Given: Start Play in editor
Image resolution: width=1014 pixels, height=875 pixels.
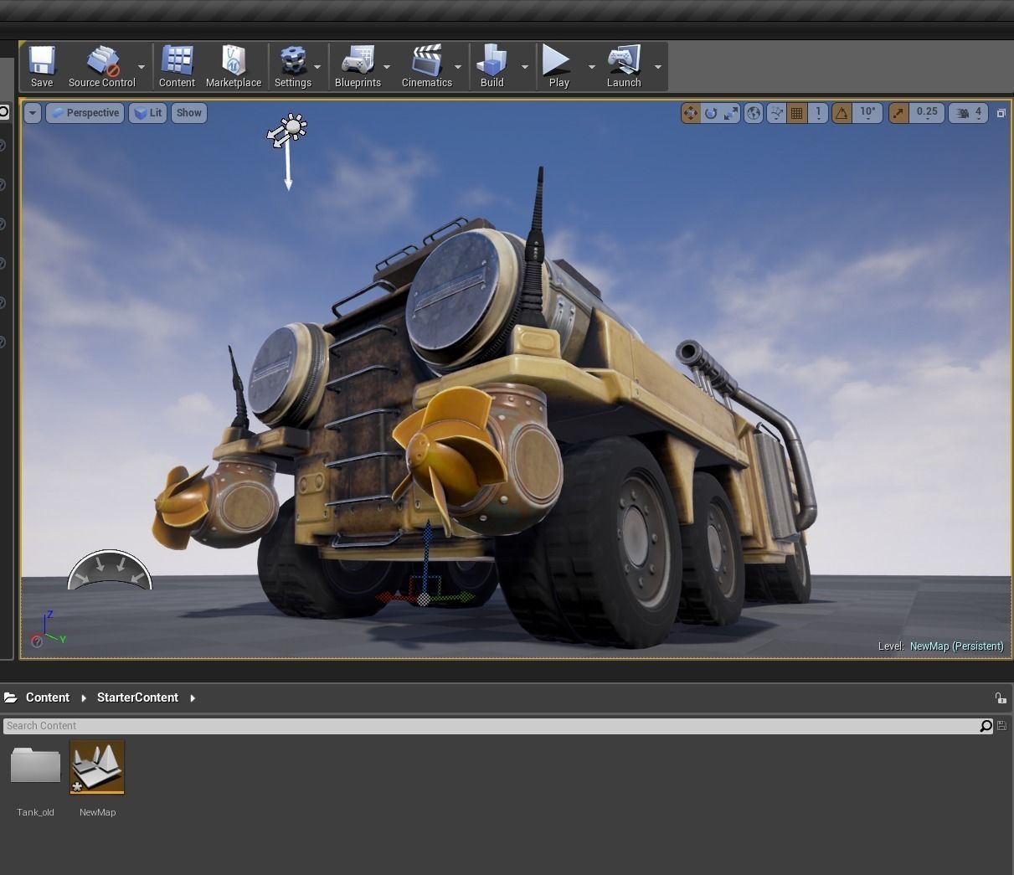Looking at the screenshot, I should coord(558,66).
